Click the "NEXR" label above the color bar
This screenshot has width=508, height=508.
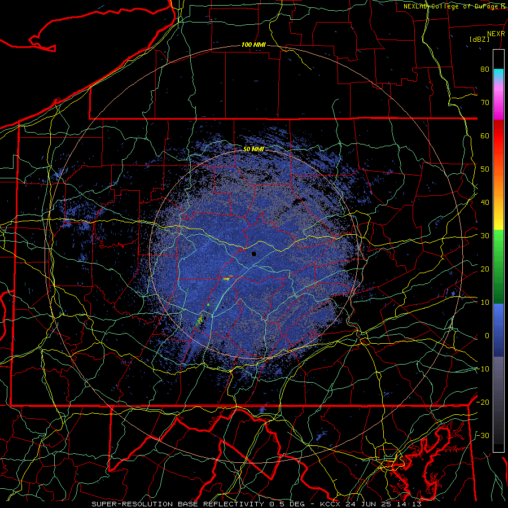tap(496, 34)
